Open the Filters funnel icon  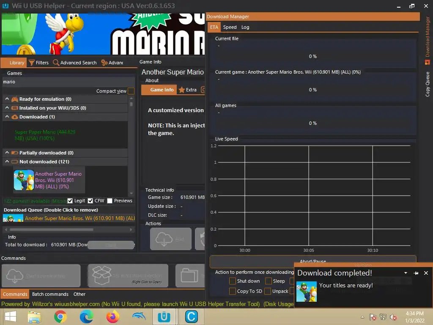click(x=32, y=63)
